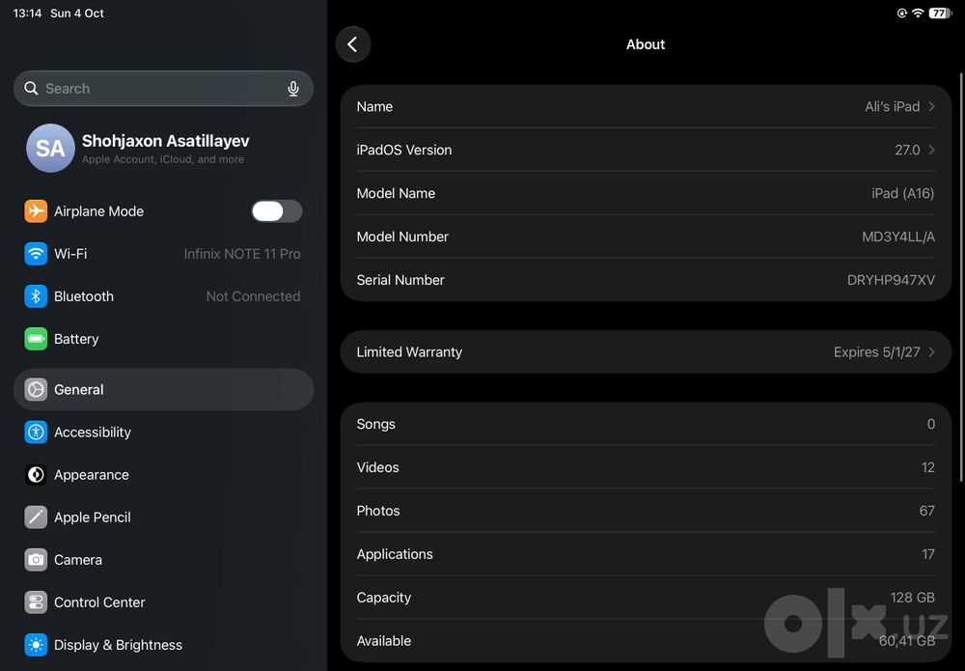Screen dimensions: 965x671
Task: Click the About page scrollbar
Action: click(x=961, y=277)
